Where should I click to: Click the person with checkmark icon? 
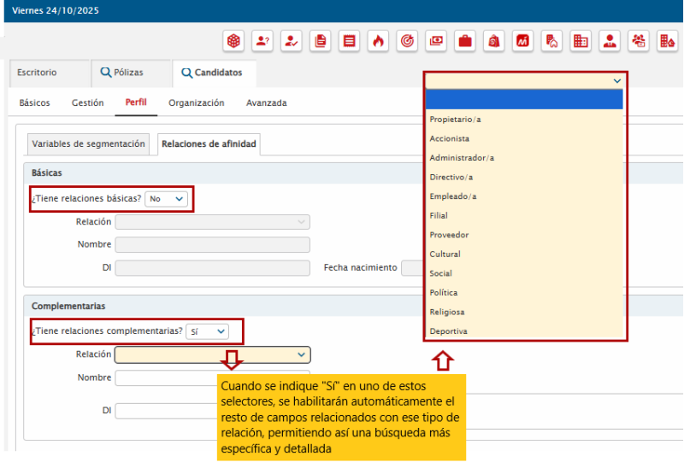point(292,40)
